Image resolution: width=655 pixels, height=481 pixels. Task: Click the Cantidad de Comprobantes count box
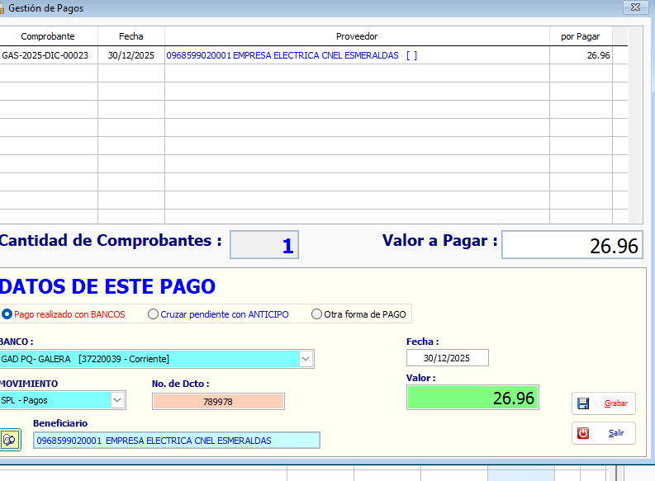[263, 245]
